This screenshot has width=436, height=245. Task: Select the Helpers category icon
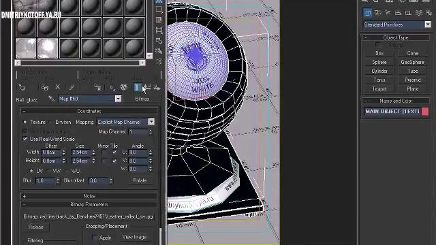(x=408, y=12)
